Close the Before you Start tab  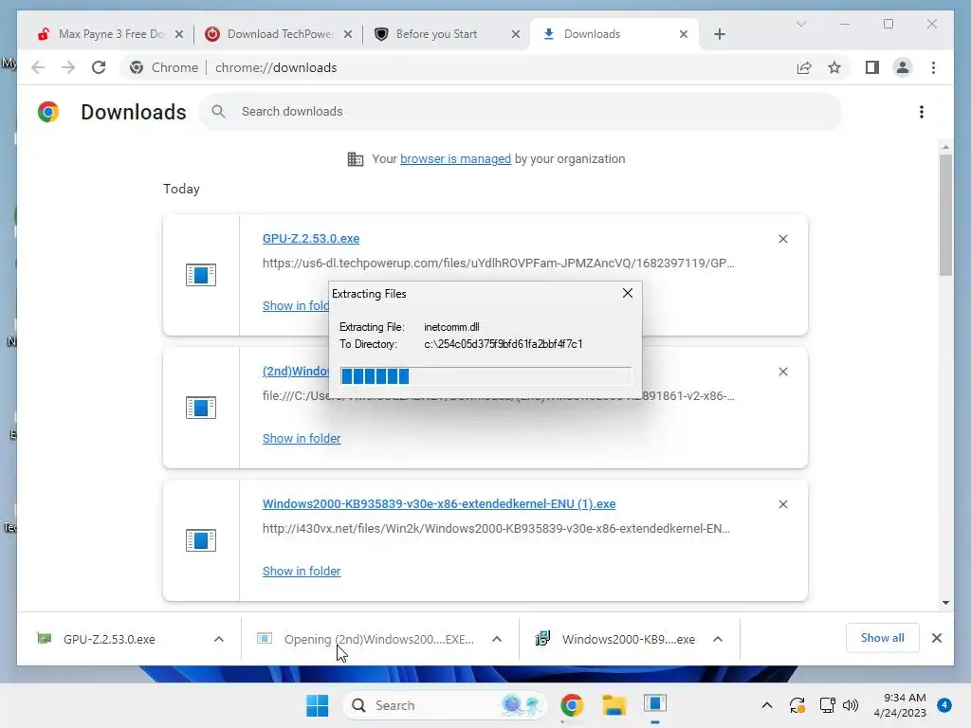[x=516, y=34]
